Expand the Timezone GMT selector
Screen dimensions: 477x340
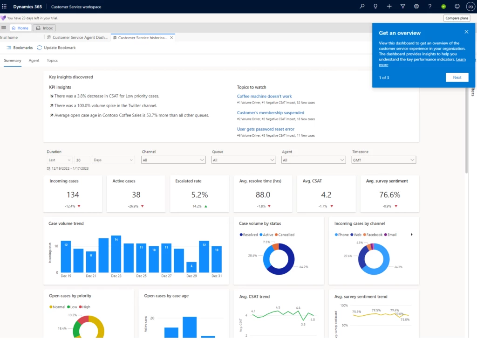(x=383, y=159)
